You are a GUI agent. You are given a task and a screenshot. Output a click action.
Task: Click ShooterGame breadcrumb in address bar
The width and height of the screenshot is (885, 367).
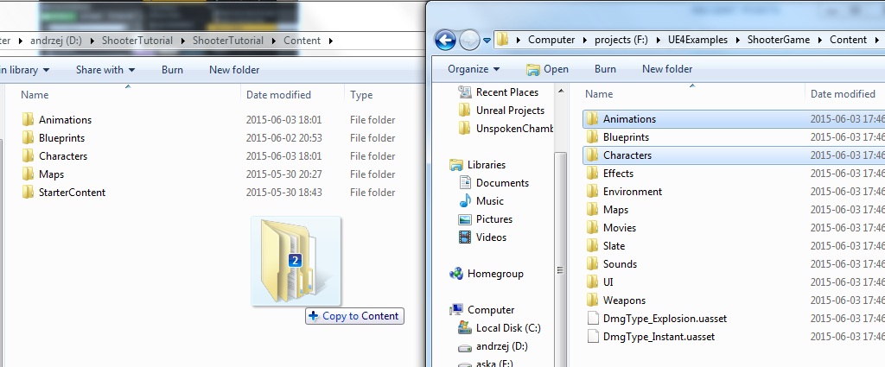[779, 40]
